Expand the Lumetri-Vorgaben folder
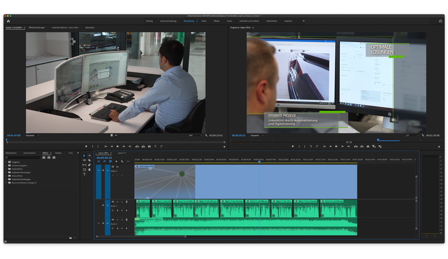The image size is (448, 259). click(6, 165)
